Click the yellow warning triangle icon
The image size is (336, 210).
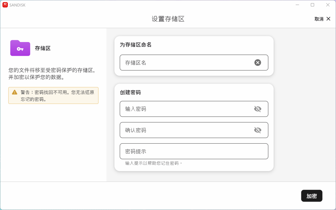15,92
